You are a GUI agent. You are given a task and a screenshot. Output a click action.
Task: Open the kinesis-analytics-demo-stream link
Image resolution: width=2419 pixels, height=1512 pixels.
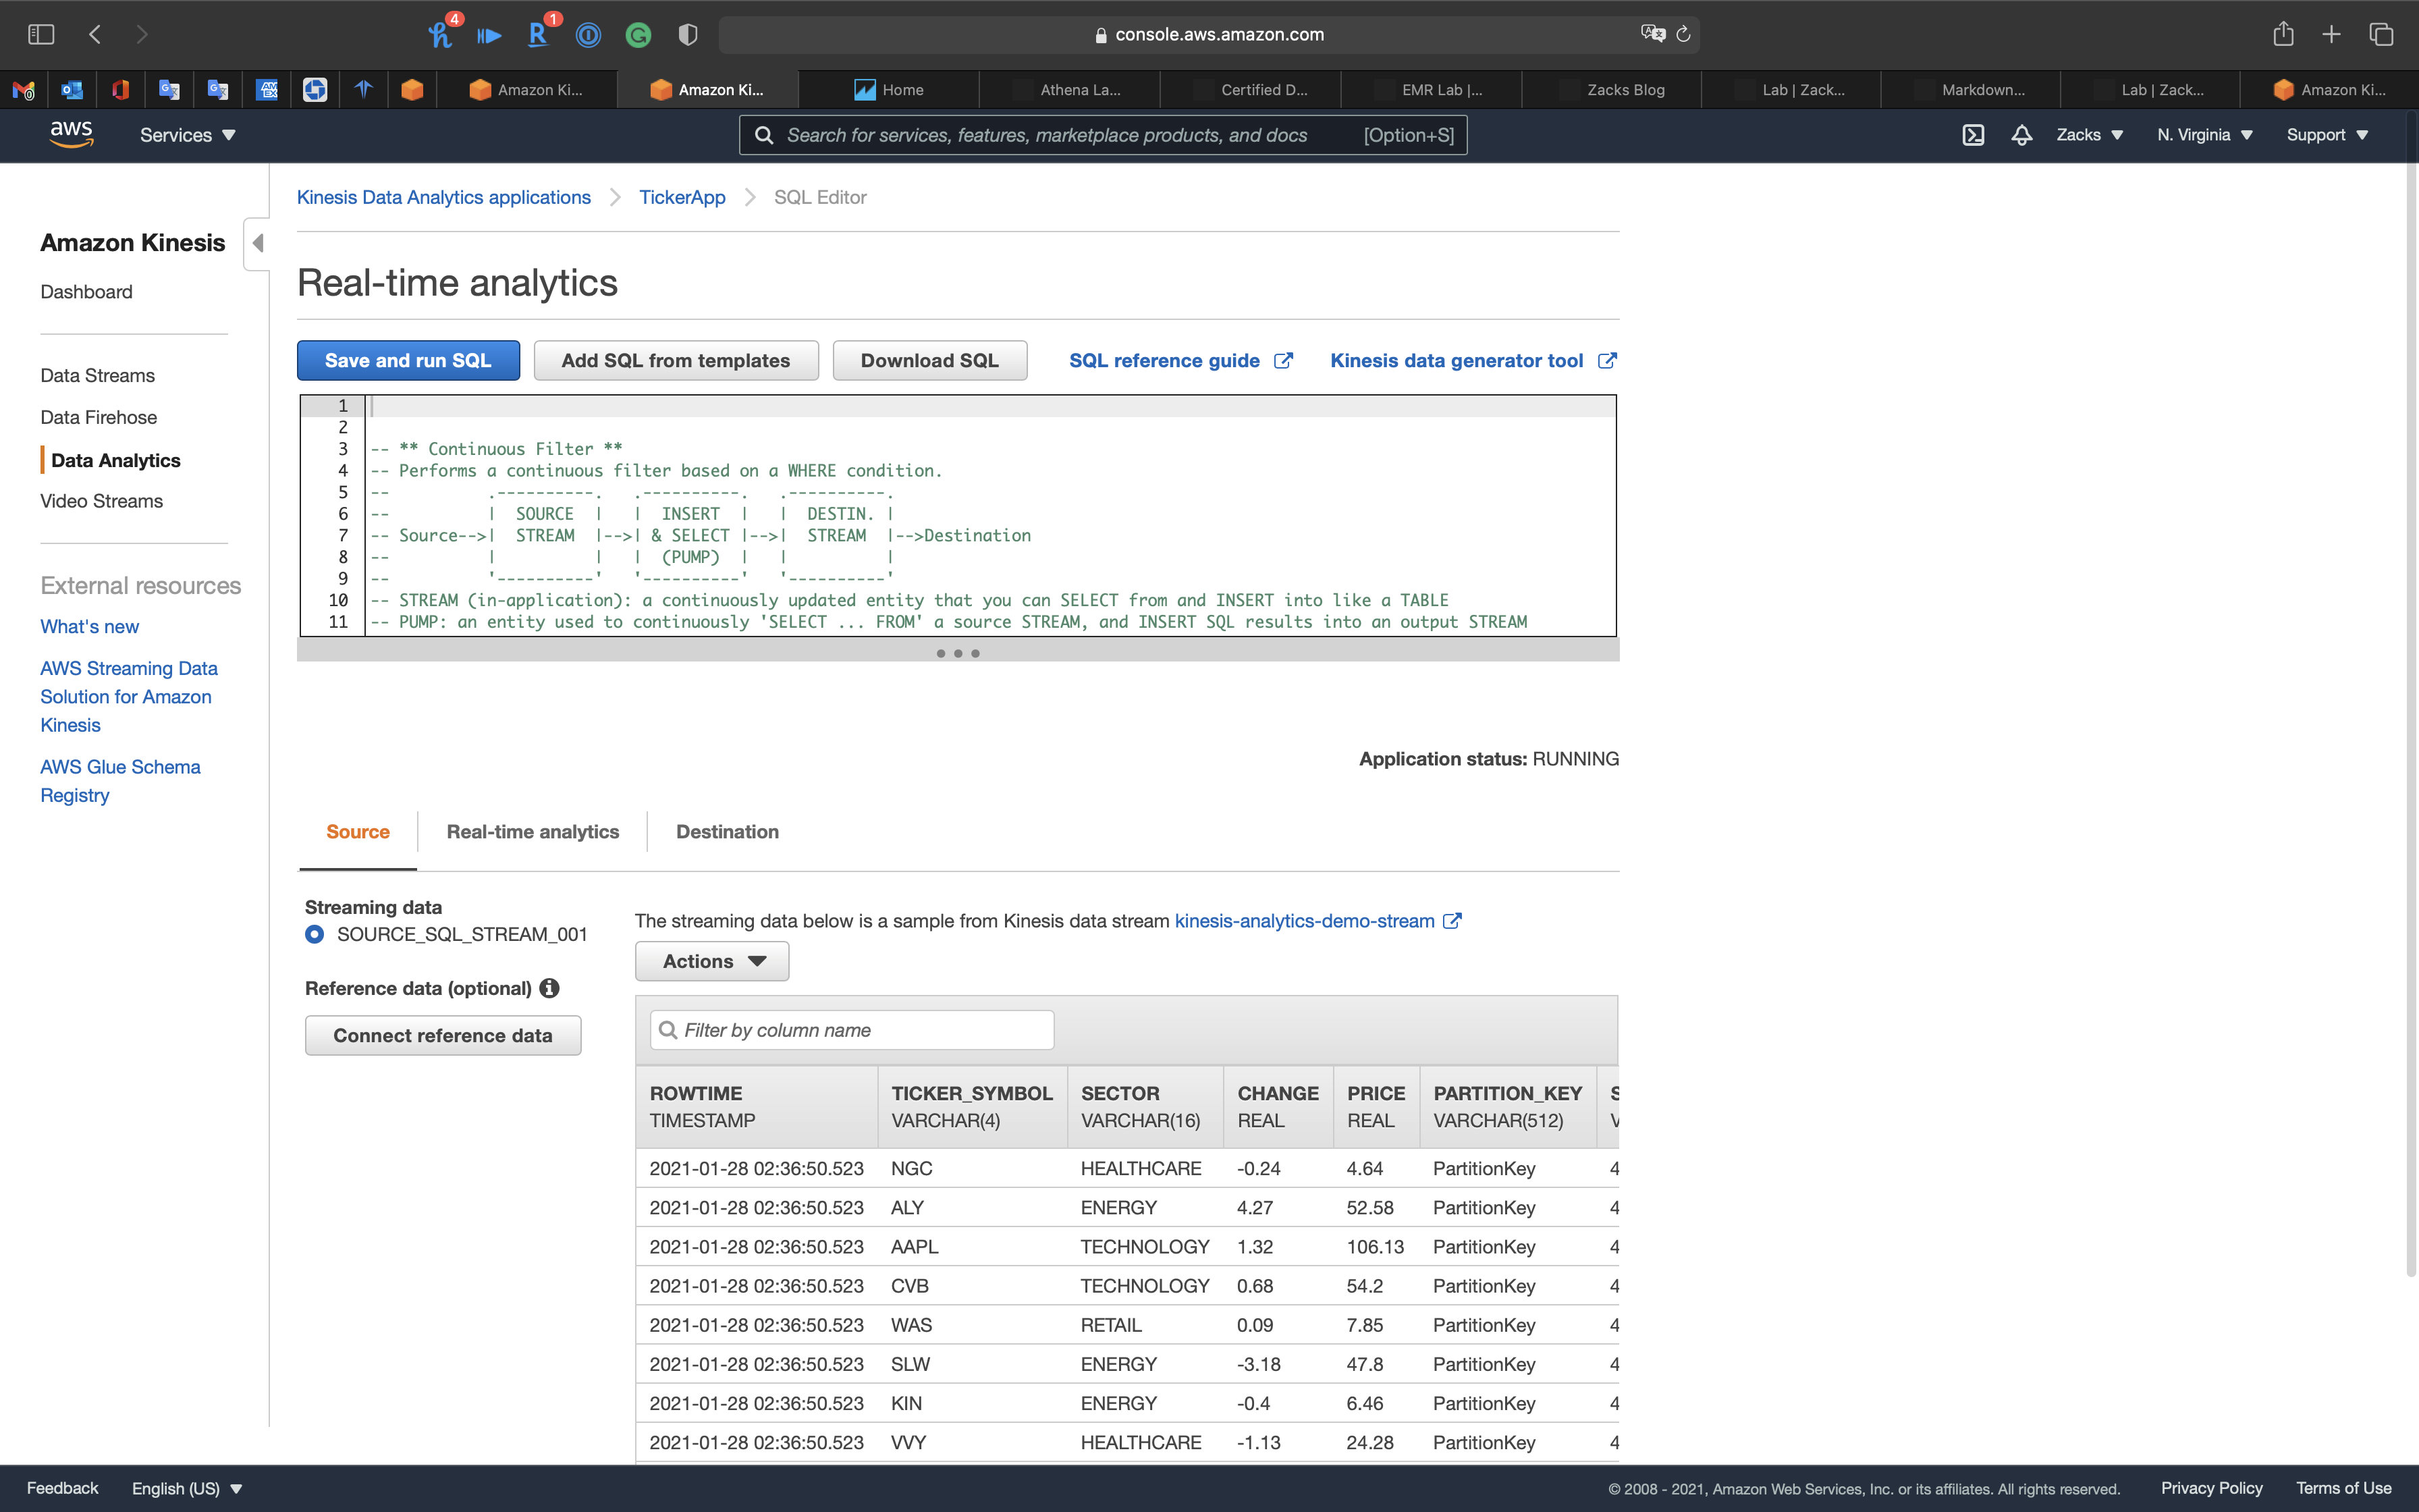(1303, 920)
